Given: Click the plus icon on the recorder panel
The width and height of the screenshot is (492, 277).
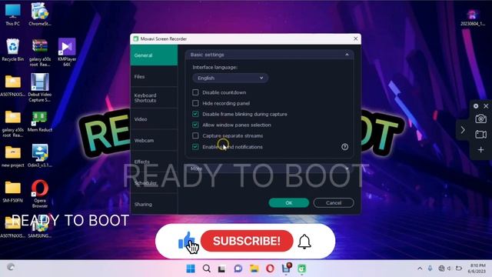Looking at the screenshot, I should pos(480,150).
